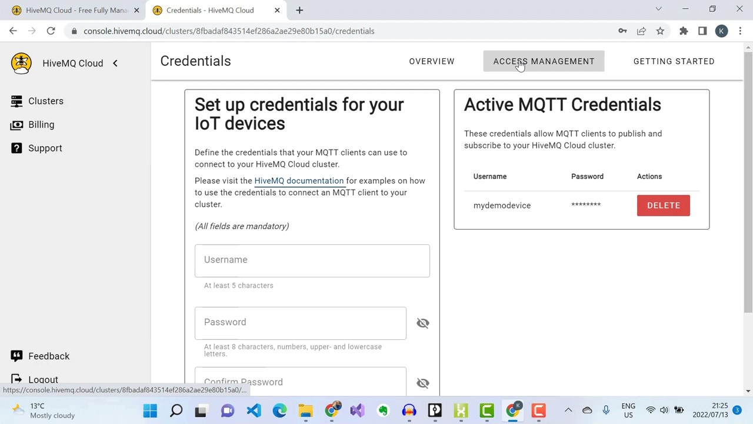Open the Windows Start menu
This screenshot has height=424, width=753.
coord(151,410)
